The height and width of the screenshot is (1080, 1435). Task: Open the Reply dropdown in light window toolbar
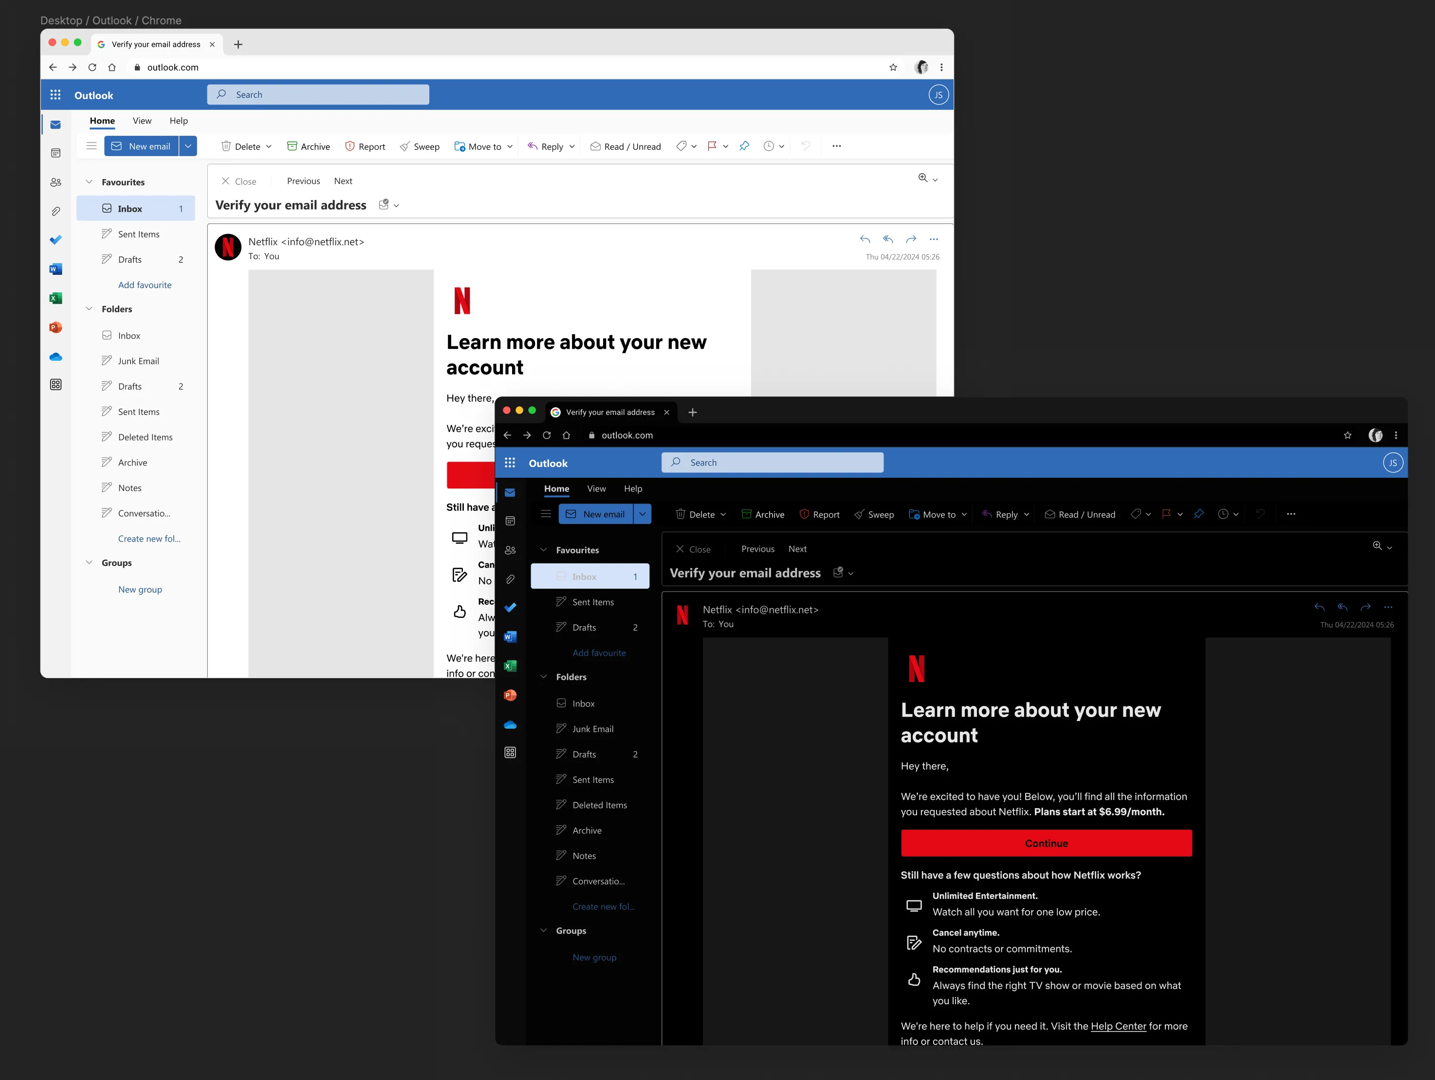(572, 146)
